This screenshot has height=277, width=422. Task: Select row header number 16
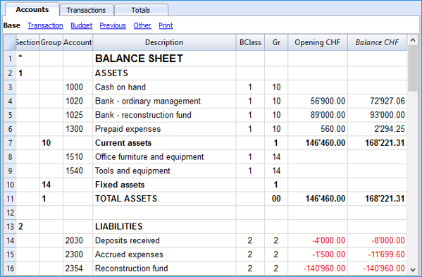10,269
